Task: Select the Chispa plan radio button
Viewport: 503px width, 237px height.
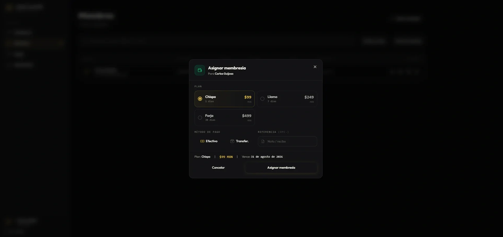Action: (x=200, y=99)
